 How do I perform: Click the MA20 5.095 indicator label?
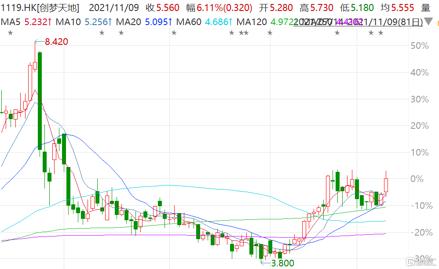tap(144, 22)
